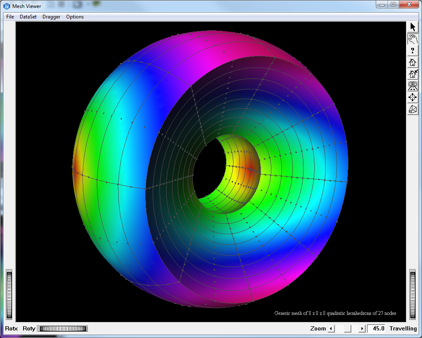Click the Zoom label

tap(318, 329)
